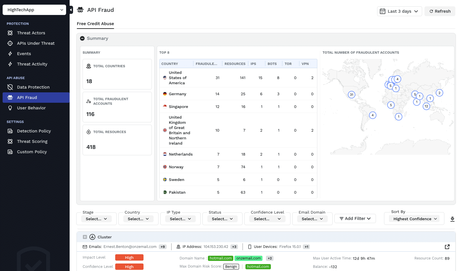The height and width of the screenshot is (271, 462).
Task: Open the Highest Confidence sort dropdown
Action: point(415,219)
